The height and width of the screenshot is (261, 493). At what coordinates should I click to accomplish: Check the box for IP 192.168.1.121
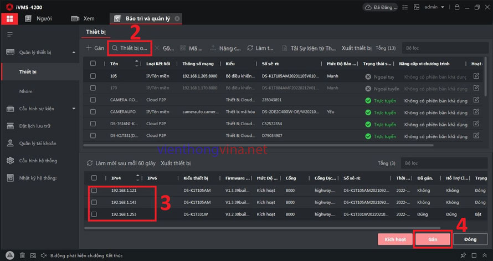94,190
